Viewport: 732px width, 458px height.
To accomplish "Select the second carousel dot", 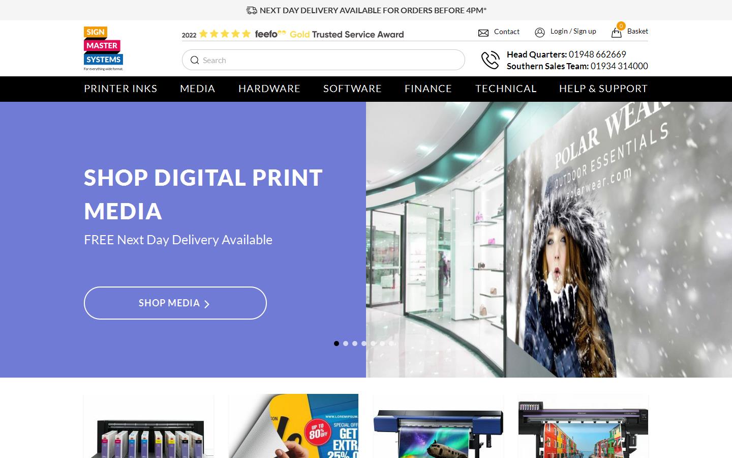I will (x=345, y=343).
